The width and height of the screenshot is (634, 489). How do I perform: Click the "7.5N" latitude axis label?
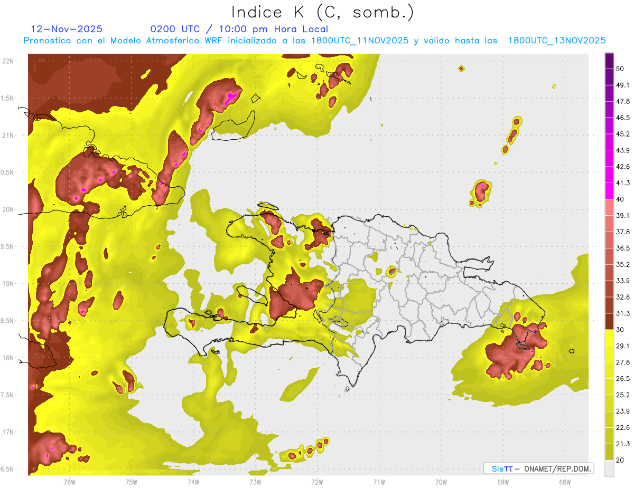click(7, 395)
